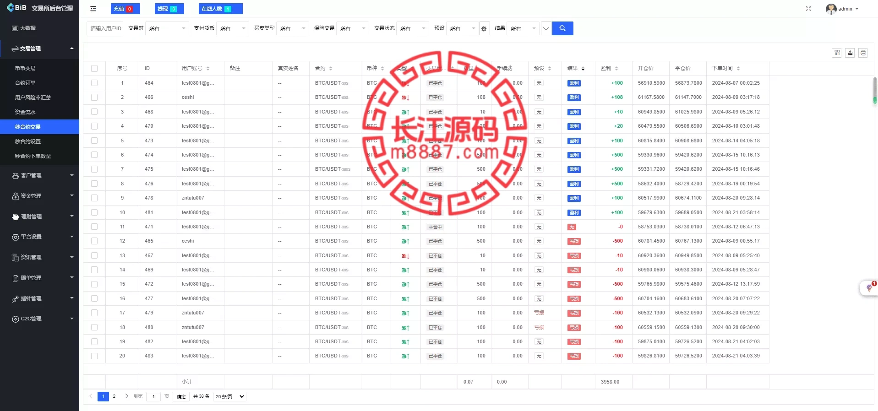Tick the select-all header checkbox
Image resolution: width=878 pixels, height=411 pixels.
(x=94, y=68)
